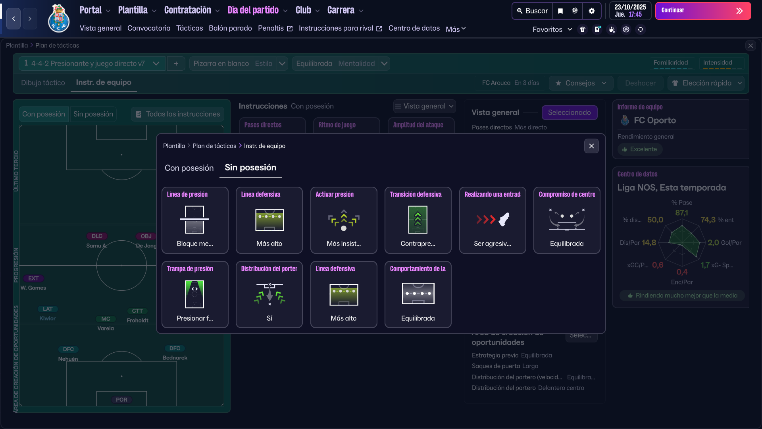Image resolution: width=762 pixels, height=429 pixels.
Task: Click the Buscar search field
Action: (532, 11)
